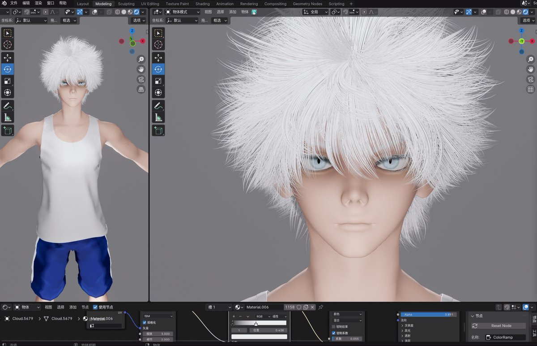Toggle perspective/orthographic grid icon in right viewport
This screenshot has width=537, height=346.
[x=531, y=89]
